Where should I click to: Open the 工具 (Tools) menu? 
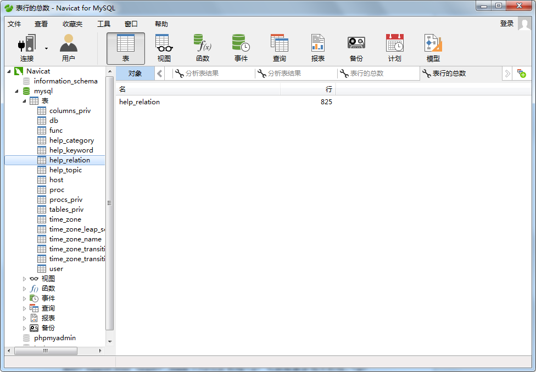[x=104, y=24]
